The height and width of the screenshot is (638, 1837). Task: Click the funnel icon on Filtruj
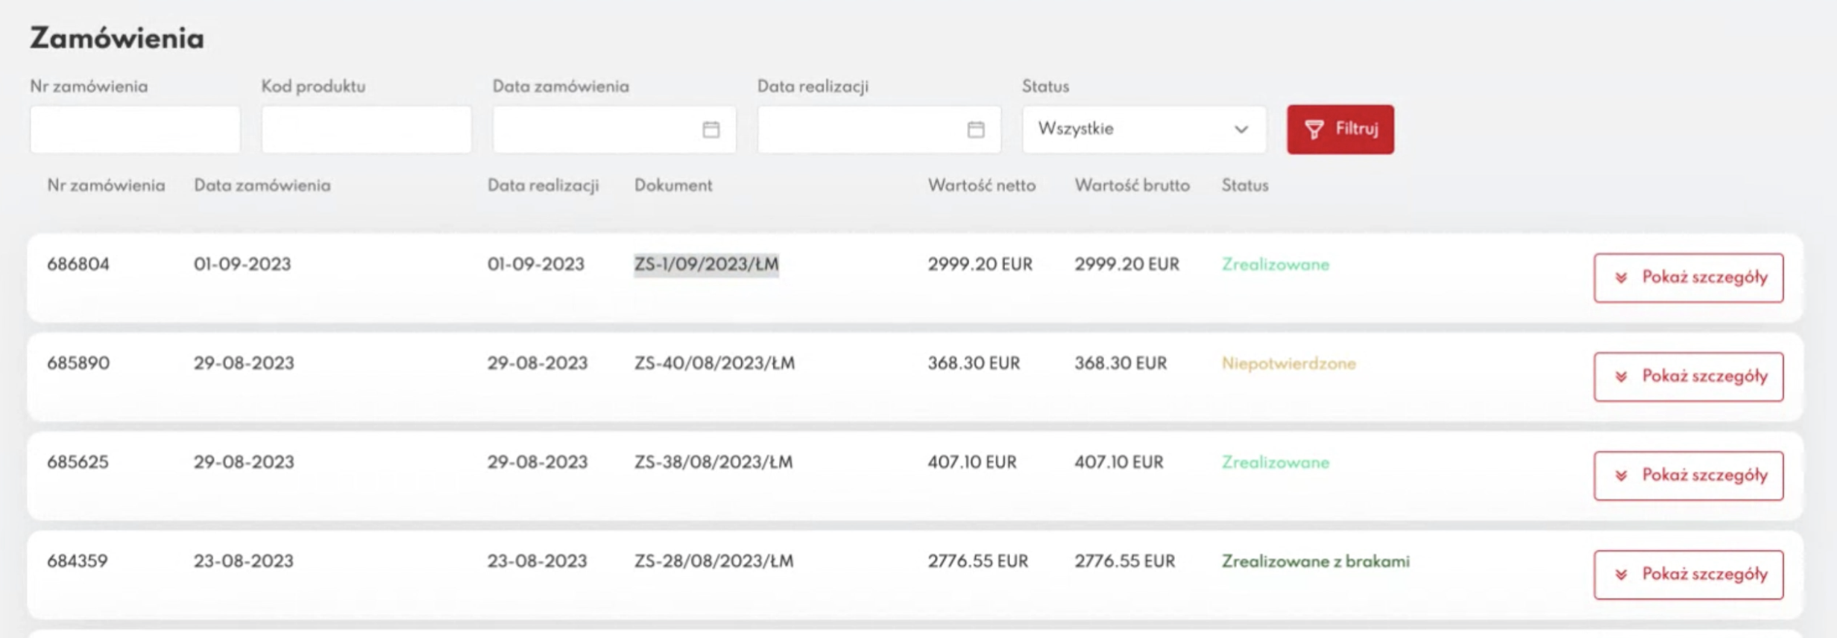click(1314, 130)
